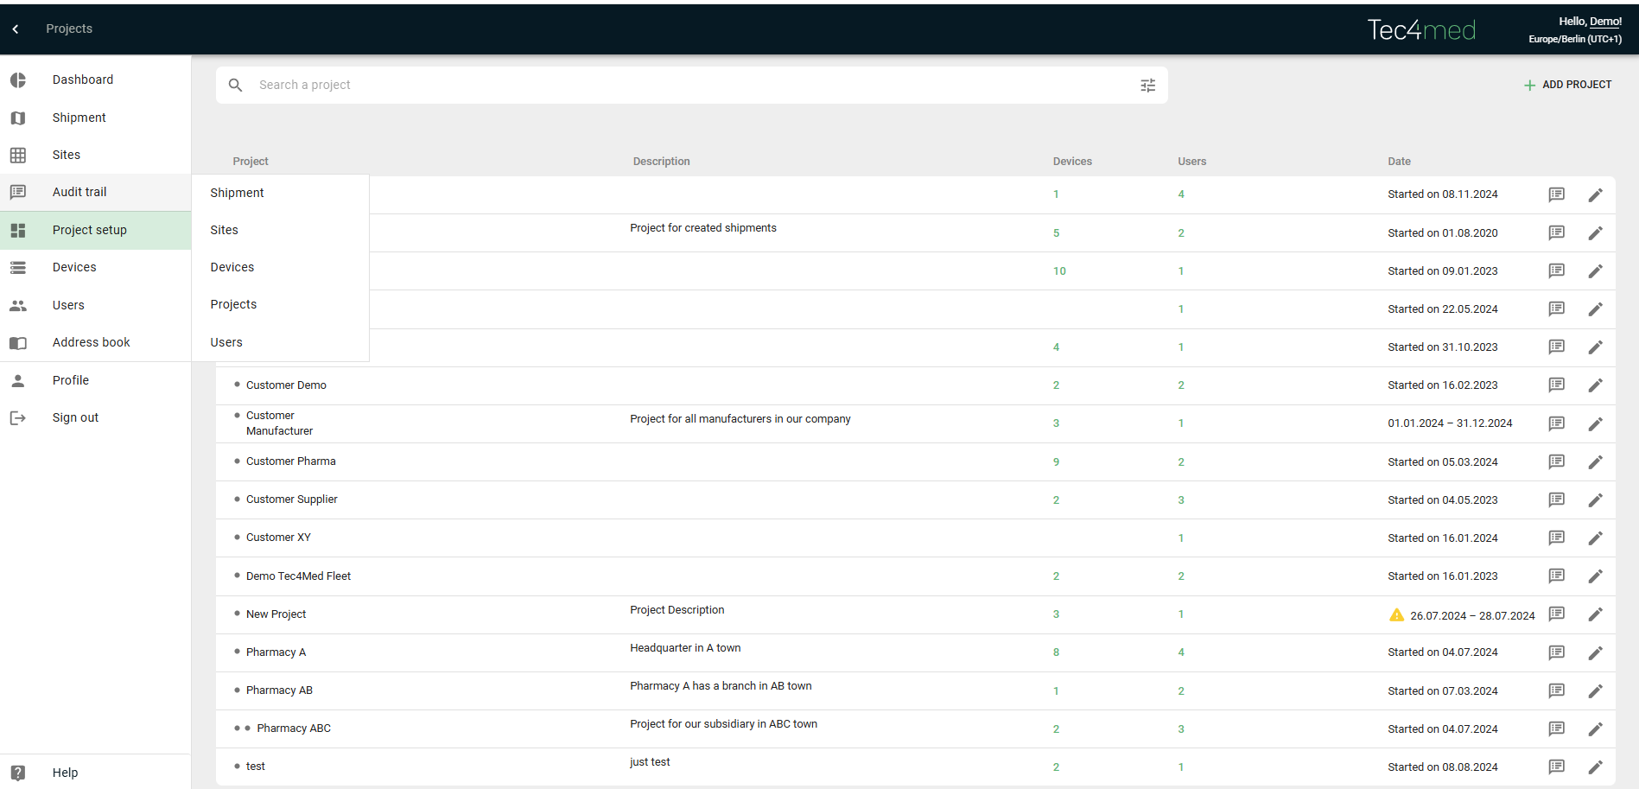Open the Address book menu item
Image resolution: width=1639 pixels, height=789 pixels.
click(91, 343)
